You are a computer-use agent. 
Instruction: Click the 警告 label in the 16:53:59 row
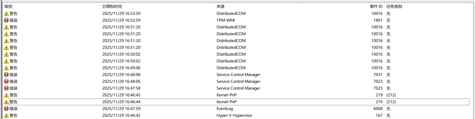pyautogui.click(x=14, y=13)
